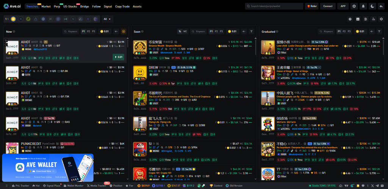Click the QQ农场 token thumbnail
388x189 pixels.
(268, 123)
